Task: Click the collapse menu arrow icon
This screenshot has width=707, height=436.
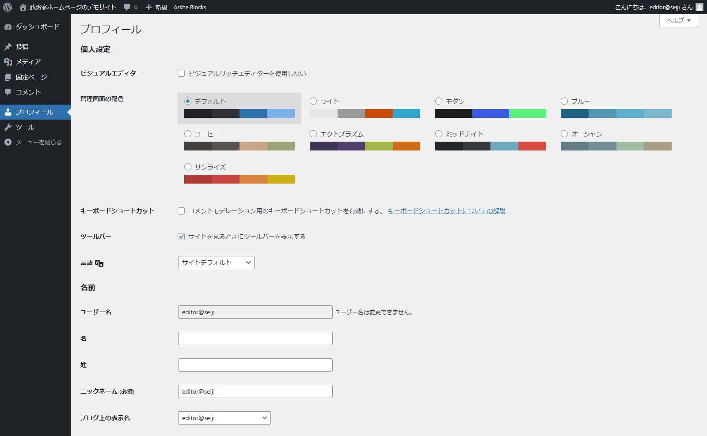Action: [x=8, y=142]
